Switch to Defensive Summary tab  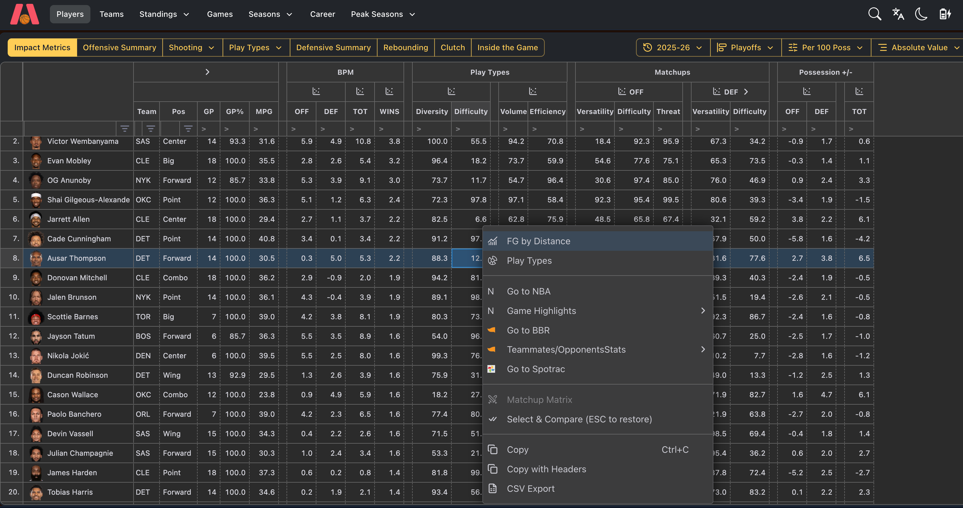pyautogui.click(x=334, y=48)
